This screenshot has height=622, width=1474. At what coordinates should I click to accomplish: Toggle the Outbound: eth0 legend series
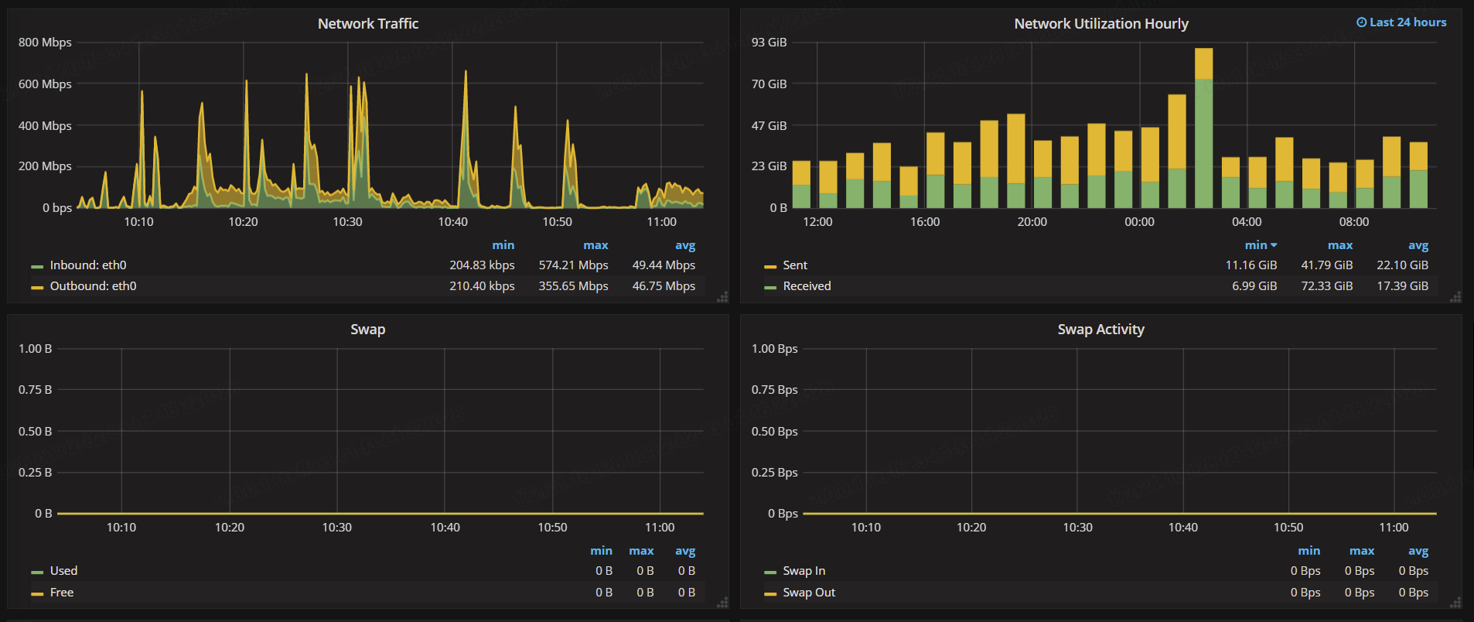pos(93,286)
